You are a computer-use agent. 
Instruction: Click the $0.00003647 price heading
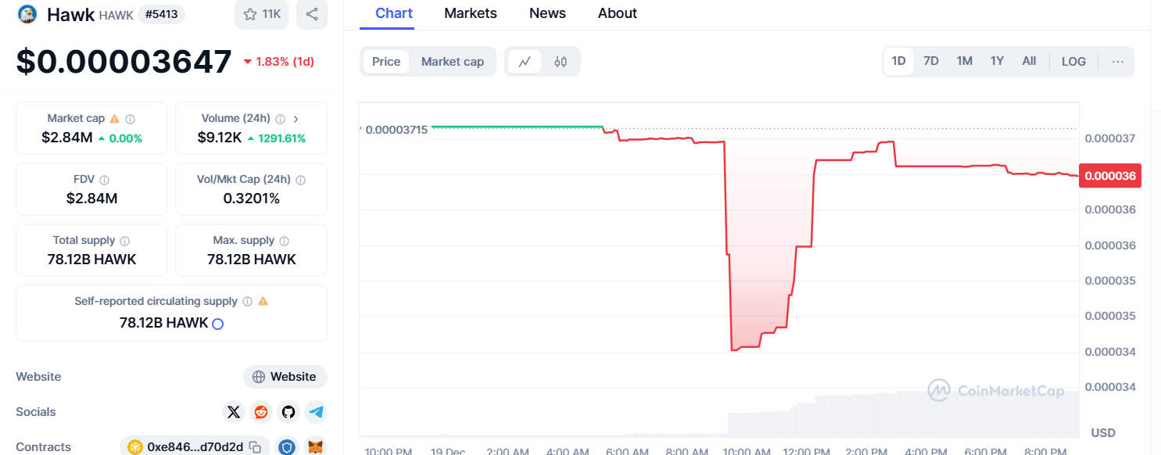124,62
